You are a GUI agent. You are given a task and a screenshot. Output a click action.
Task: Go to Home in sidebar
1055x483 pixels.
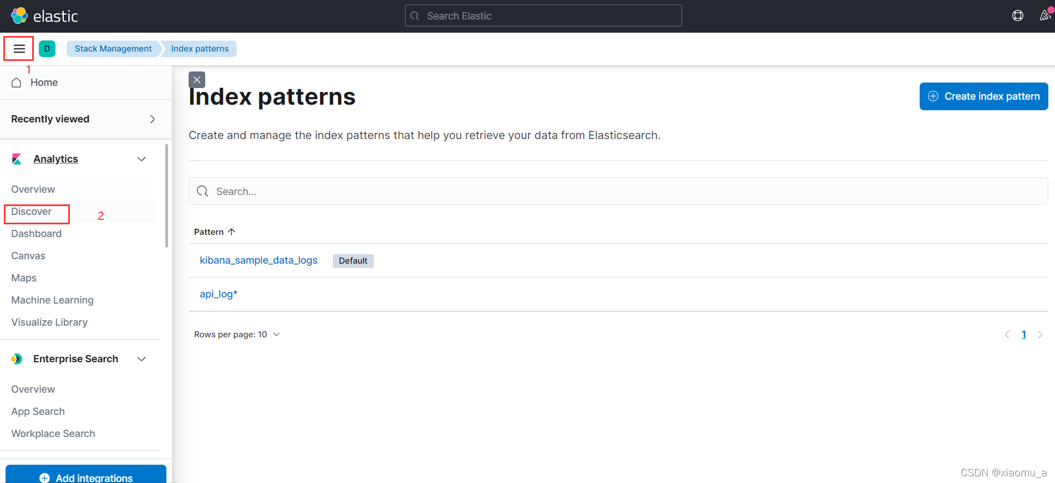pyautogui.click(x=44, y=83)
